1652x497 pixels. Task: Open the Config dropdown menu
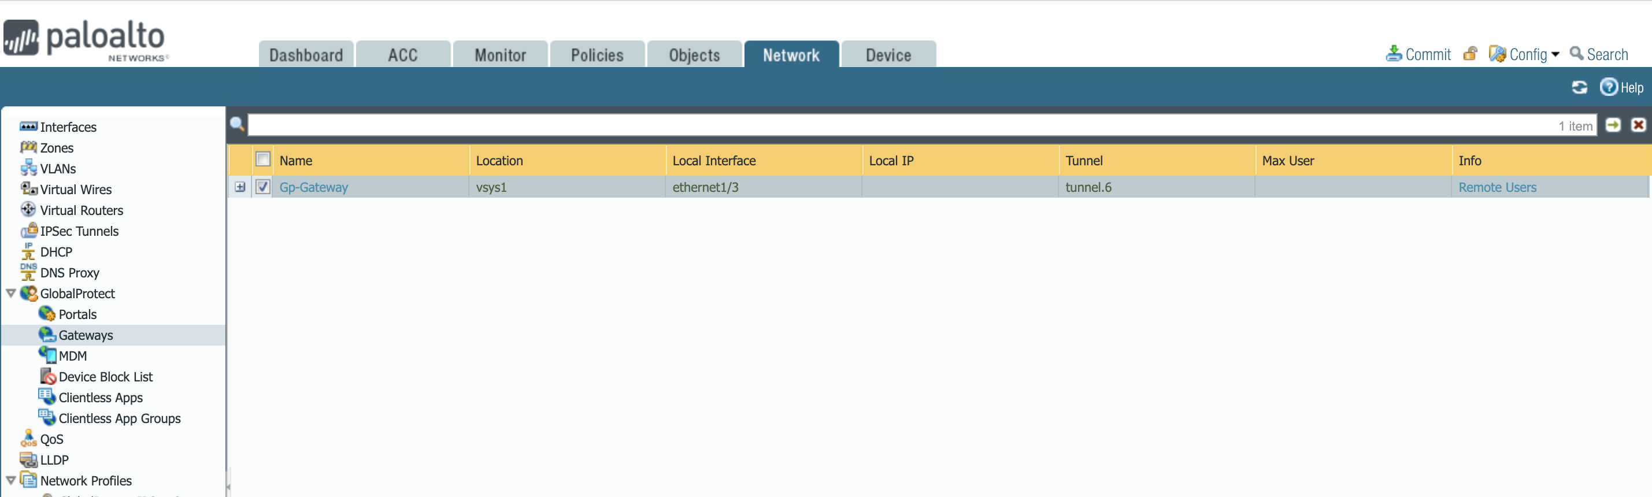click(x=1524, y=54)
